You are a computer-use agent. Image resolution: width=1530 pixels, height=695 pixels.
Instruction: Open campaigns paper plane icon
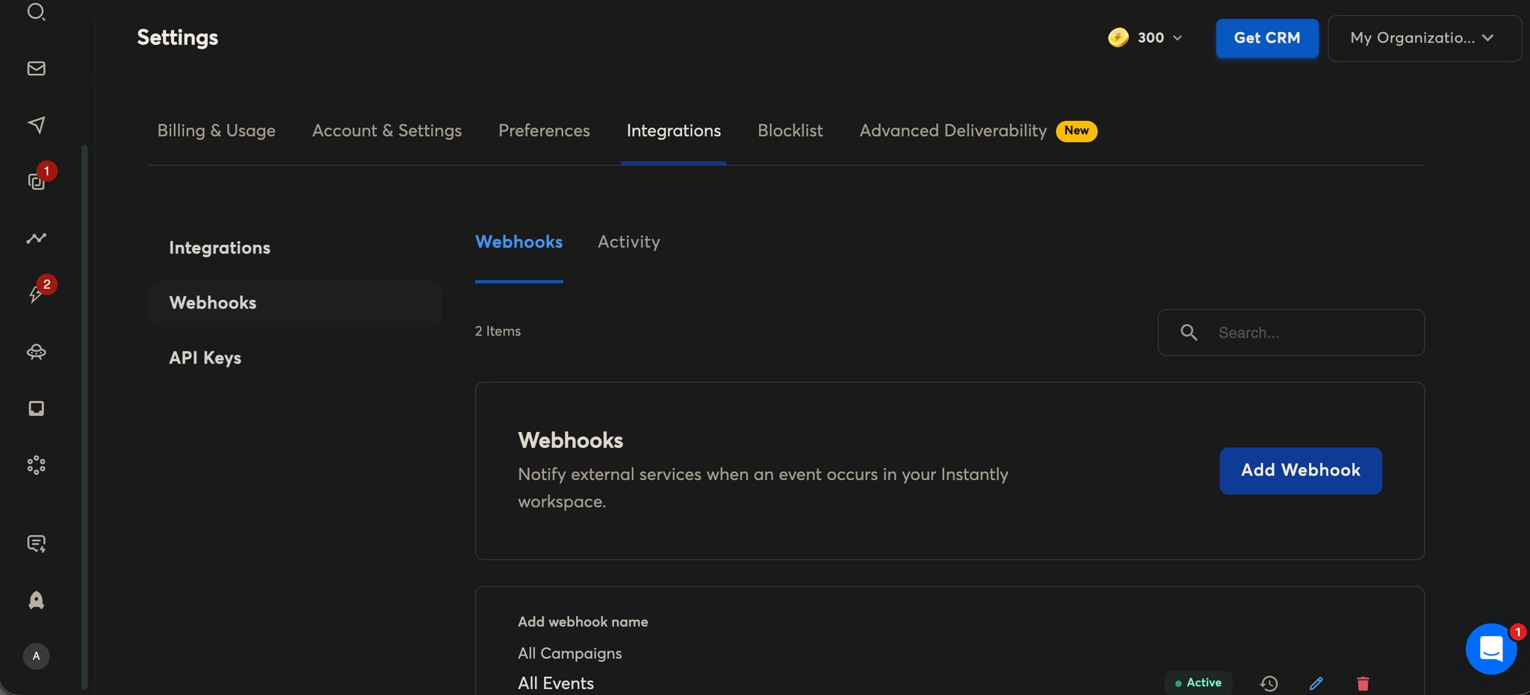pyautogui.click(x=36, y=125)
